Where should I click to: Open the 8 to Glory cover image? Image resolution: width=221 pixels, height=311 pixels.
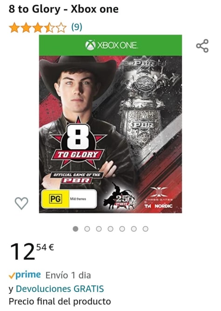click(110, 124)
